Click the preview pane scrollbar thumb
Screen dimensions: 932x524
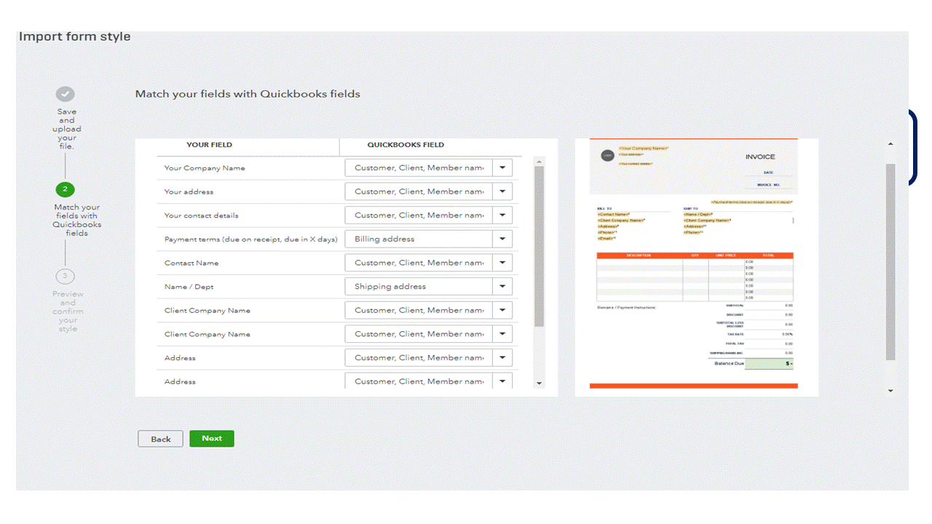[890, 262]
